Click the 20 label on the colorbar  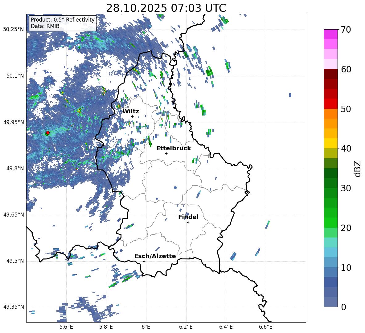pyautogui.click(x=346, y=228)
